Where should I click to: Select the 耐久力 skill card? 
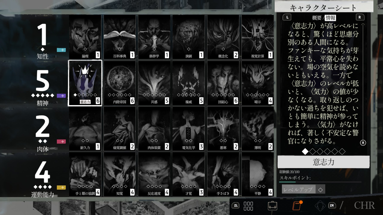point(85,129)
